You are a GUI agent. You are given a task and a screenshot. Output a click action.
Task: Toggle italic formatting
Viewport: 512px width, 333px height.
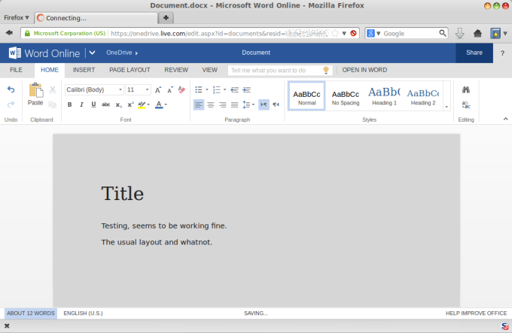(x=81, y=104)
